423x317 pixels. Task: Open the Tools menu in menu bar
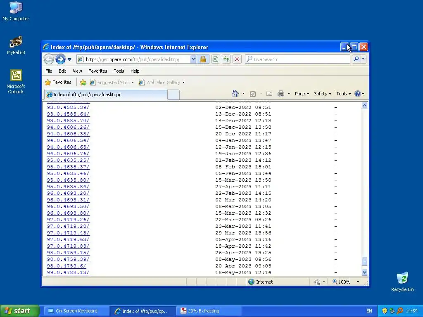coord(119,71)
